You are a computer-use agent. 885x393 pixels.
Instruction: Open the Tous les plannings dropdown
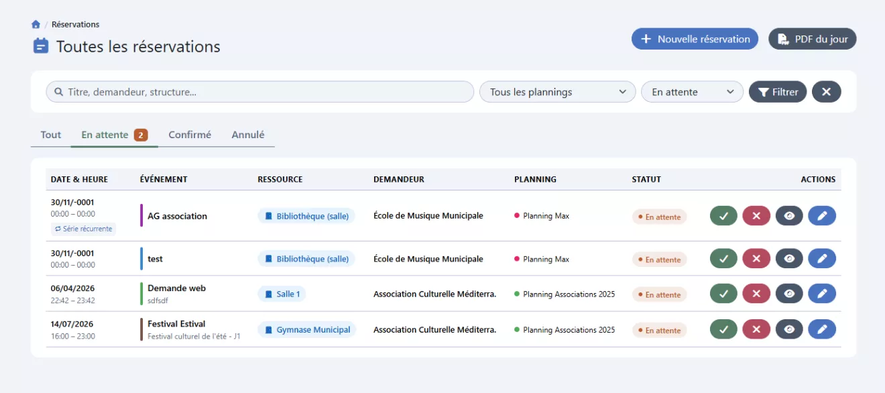557,92
